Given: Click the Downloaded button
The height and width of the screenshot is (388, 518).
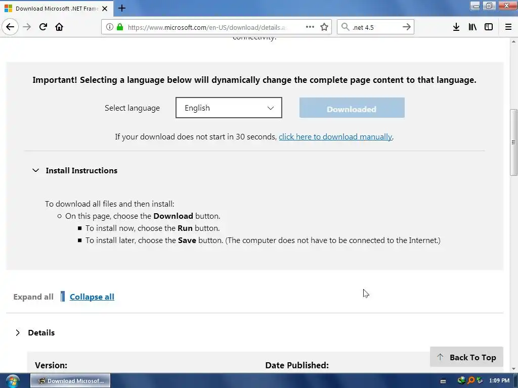Looking at the screenshot, I should pyautogui.click(x=352, y=108).
